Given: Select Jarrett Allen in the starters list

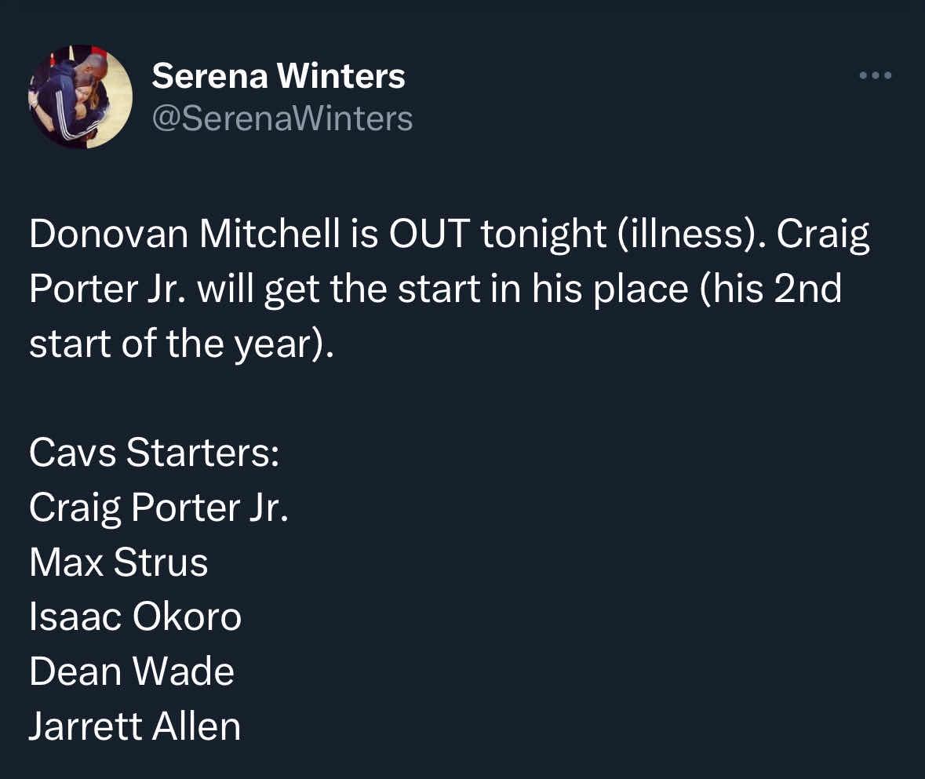Looking at the screenshot, I should pos(135,726).
